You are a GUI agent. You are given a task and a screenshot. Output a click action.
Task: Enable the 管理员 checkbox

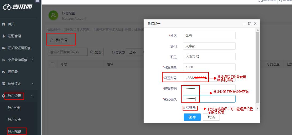click(184, 108)
